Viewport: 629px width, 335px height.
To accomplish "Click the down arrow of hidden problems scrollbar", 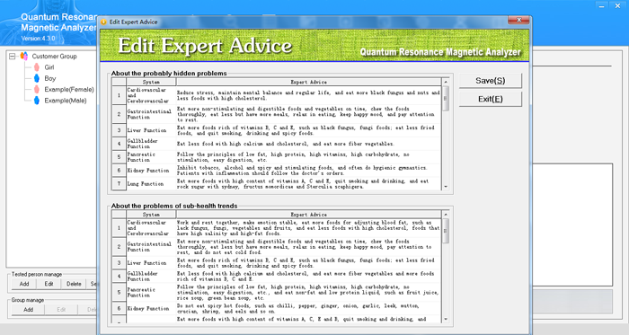I will coord(446,187).
